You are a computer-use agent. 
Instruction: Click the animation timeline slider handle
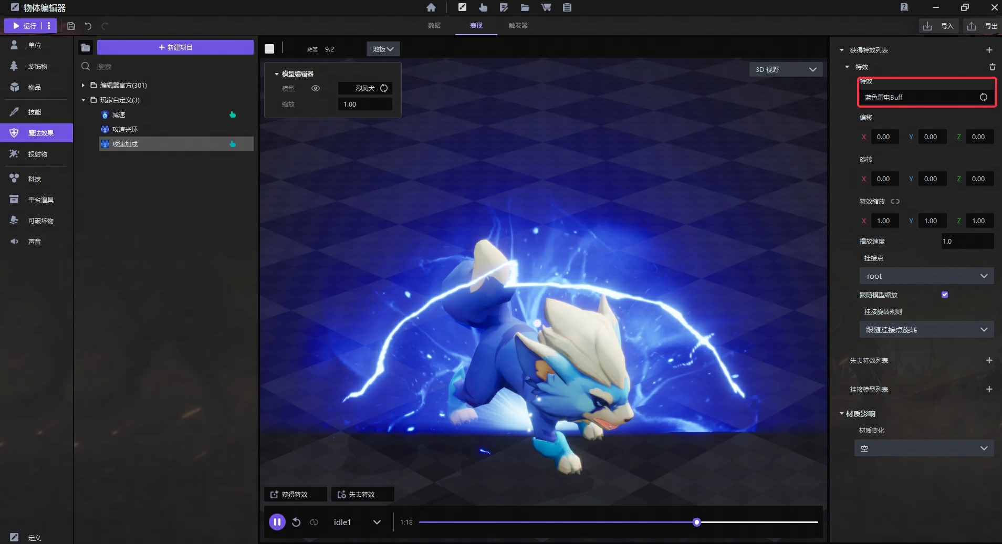tap(697, 522)
